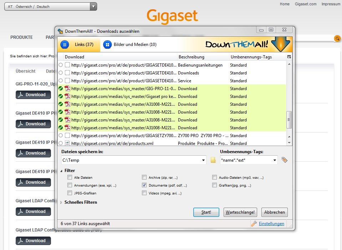Viewport: 342px width, 250px height.
Task: Uncheck the Dokumente (pdf, odf) filter
Action: tap(144, 185)
